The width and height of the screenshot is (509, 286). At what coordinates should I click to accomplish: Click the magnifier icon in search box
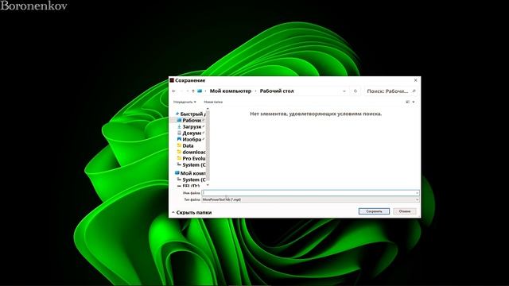click(x=414, y=91)
